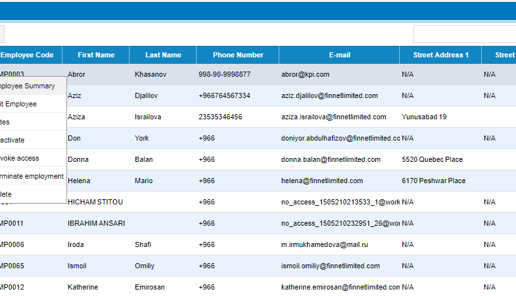Select last name cell Balan
Screen dimensions: 516x296
[144, 159]
